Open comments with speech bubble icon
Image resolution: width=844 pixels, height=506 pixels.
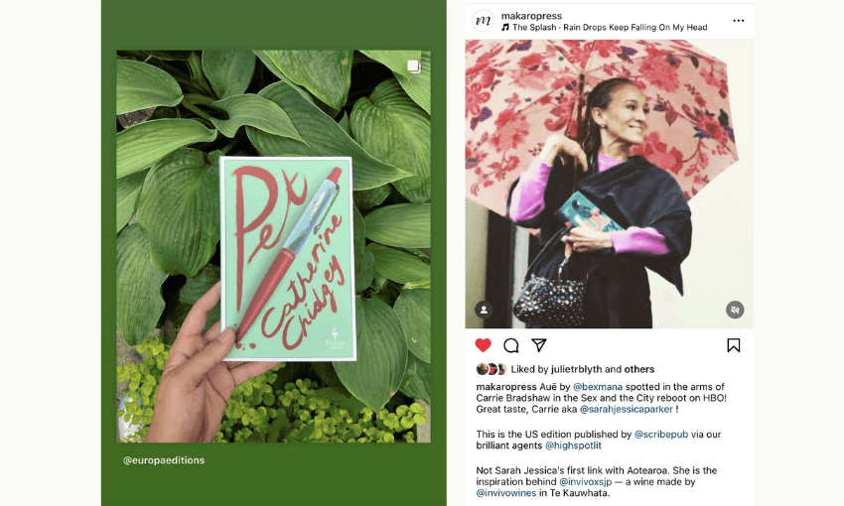510,345
